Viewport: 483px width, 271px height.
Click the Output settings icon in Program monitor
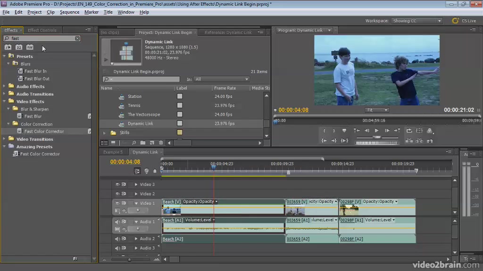tap(430, 131)
